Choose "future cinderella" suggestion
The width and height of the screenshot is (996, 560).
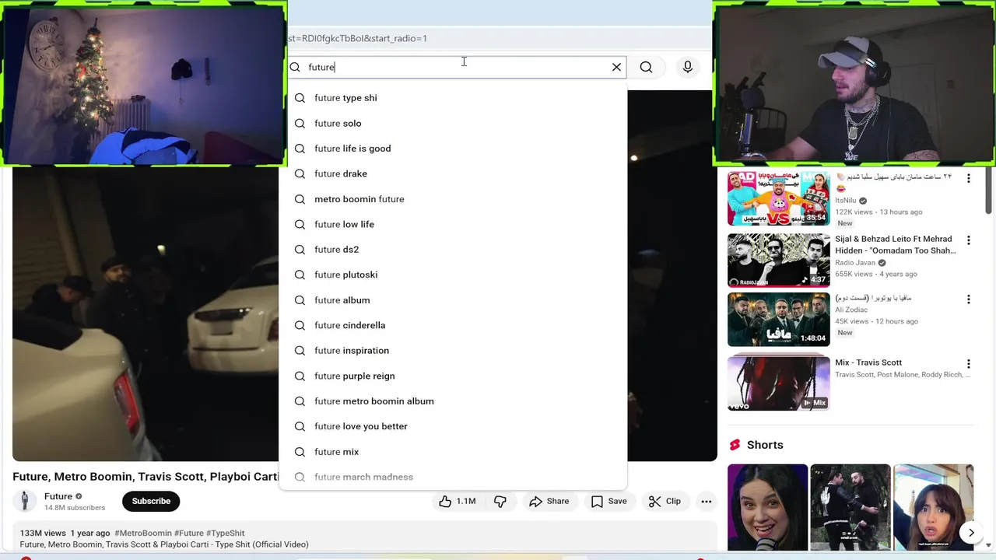(x=453, y=325)
